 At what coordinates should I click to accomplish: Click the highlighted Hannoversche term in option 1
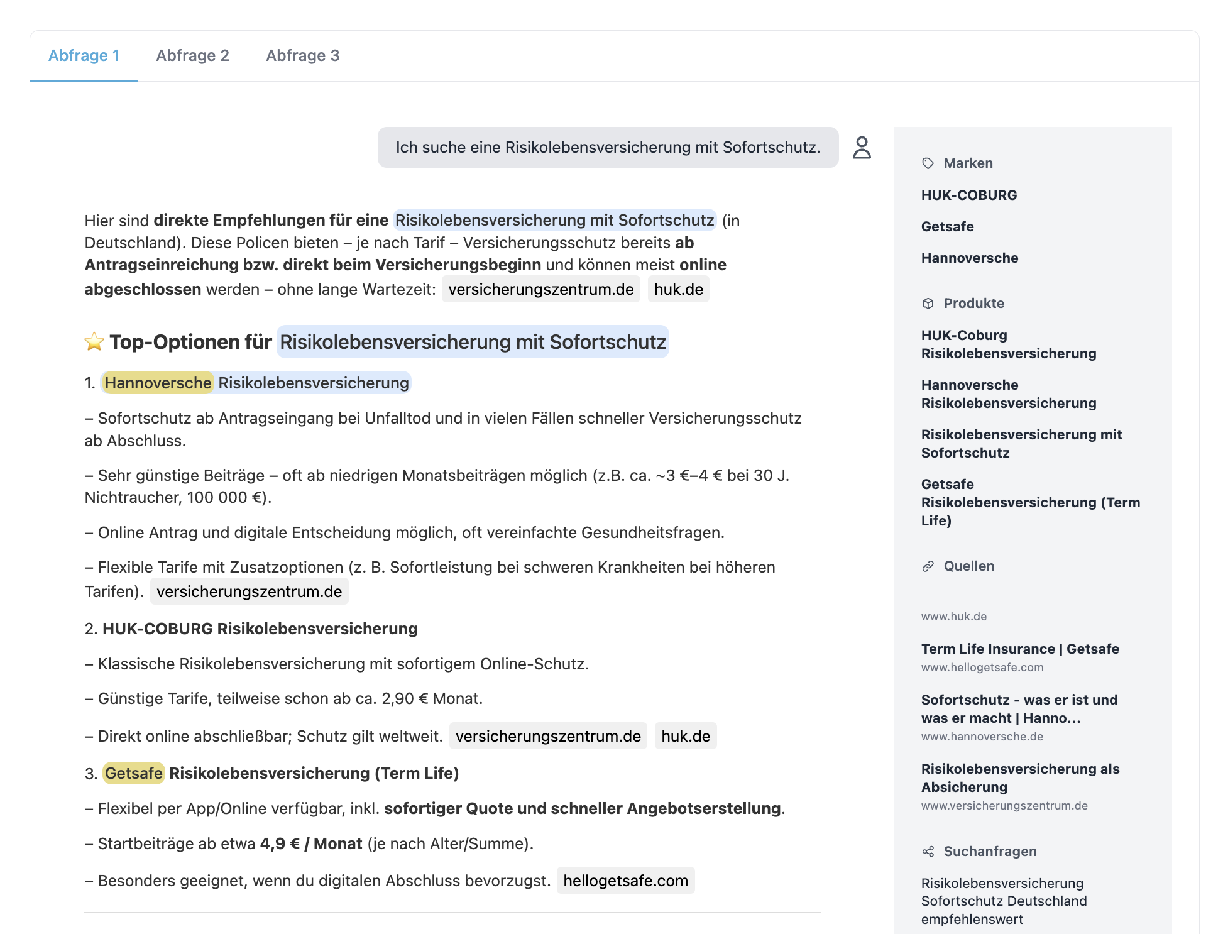[x=158, y=382]
